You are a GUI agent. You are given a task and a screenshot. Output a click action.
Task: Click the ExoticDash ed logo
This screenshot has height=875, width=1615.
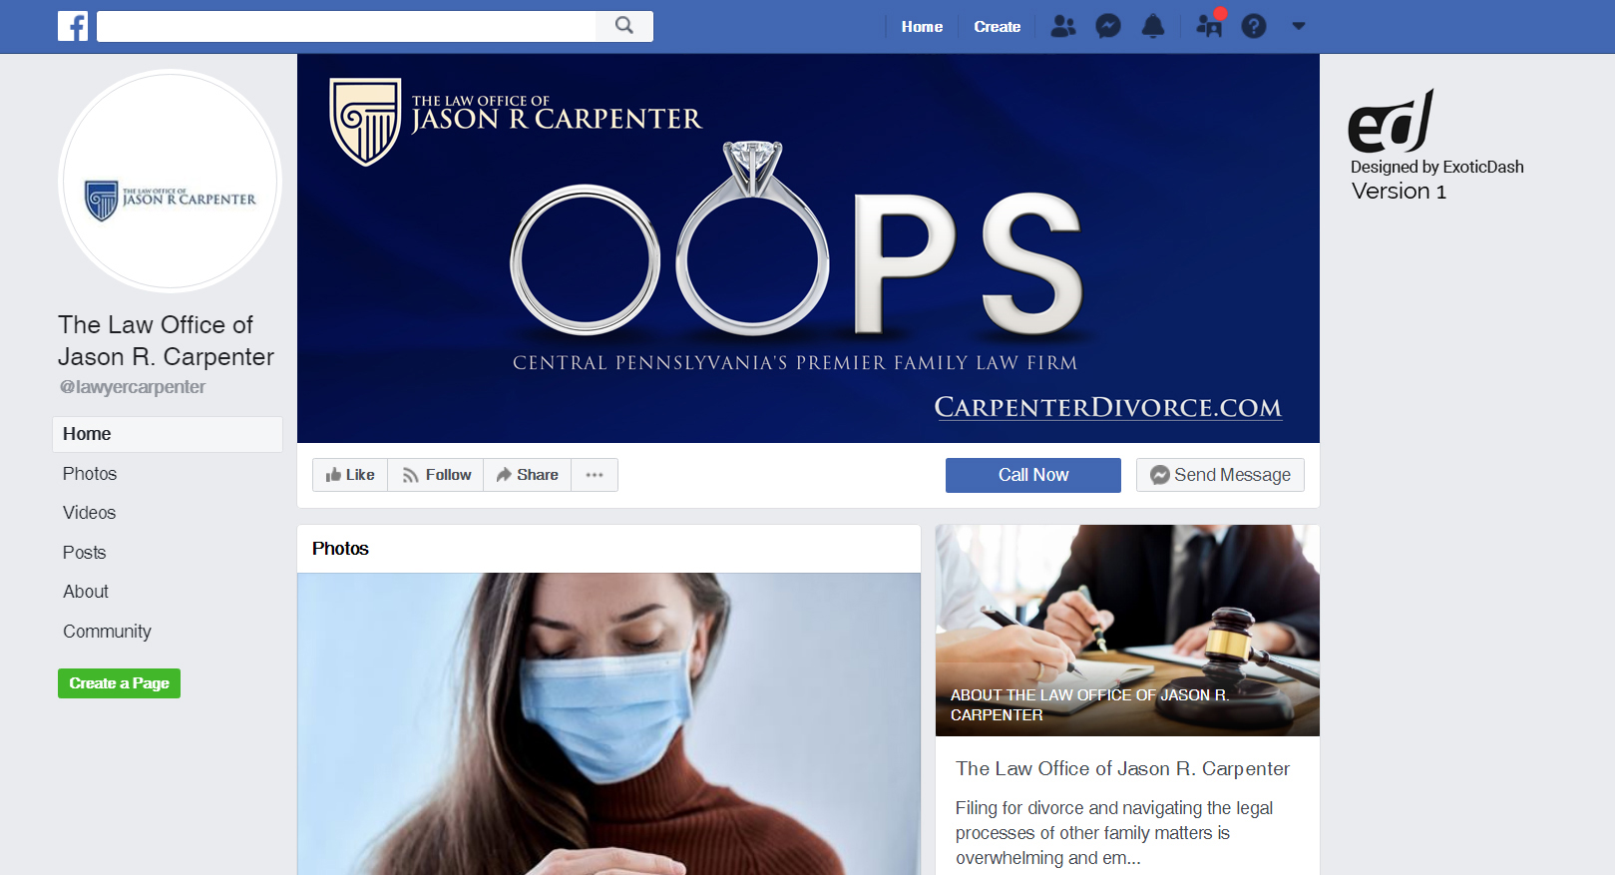click(1392, 121)
